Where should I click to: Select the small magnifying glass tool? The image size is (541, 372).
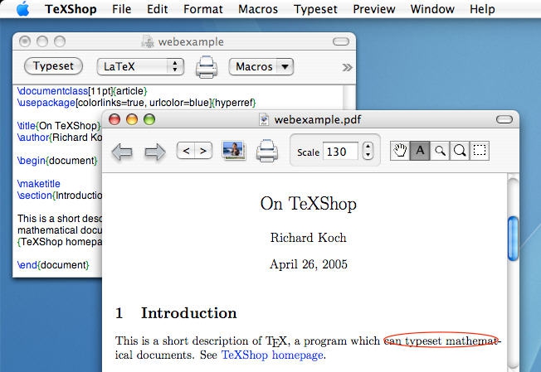coord(440,151)
